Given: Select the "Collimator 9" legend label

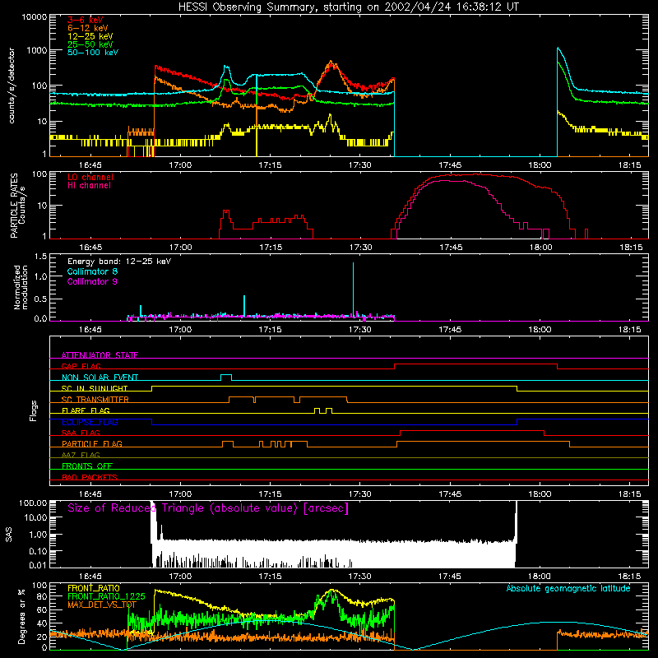Looking at the screenshot, I should (x=92, y=281).
